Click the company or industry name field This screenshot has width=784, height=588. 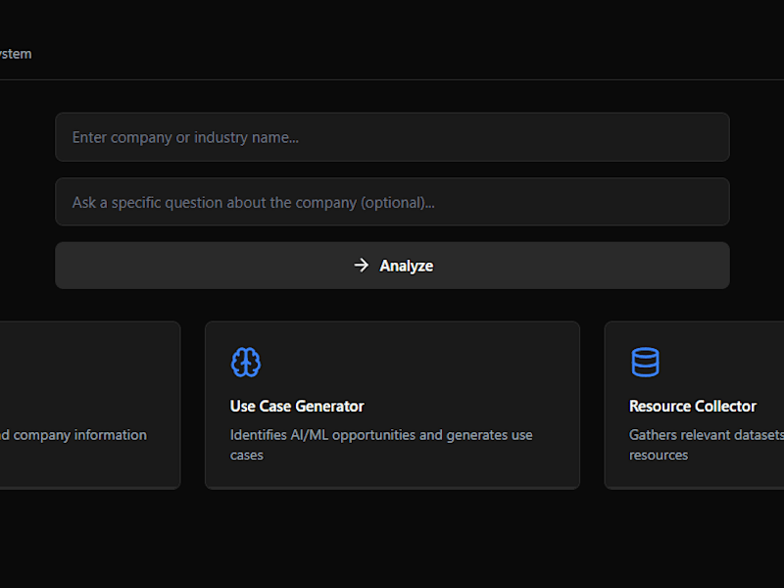coord(392,137)
